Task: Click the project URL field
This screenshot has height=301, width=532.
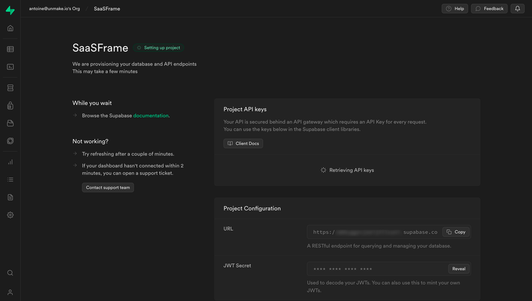Action: tap(389, 232)
